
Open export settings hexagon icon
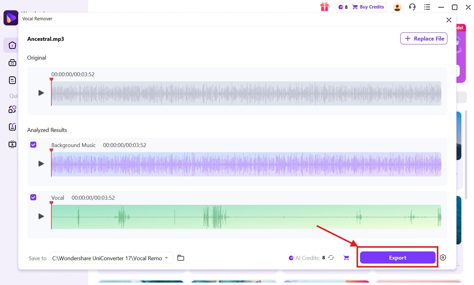tap(443, 257)
